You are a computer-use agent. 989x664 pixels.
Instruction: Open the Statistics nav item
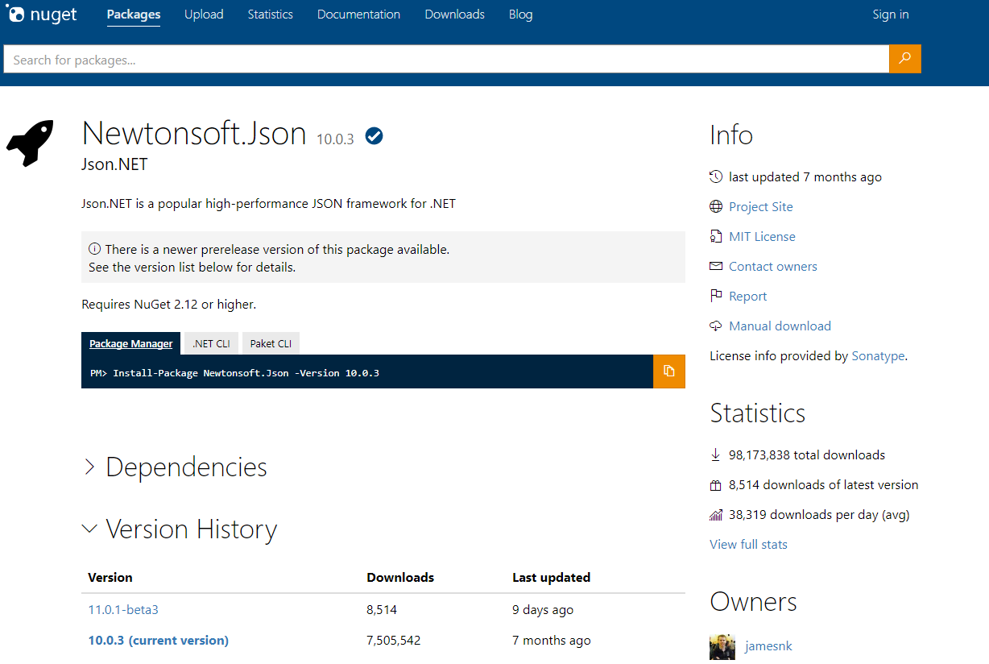(271, 15)
